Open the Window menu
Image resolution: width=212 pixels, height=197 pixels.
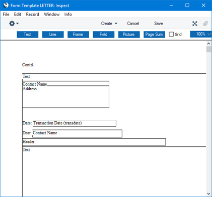[x=52, y=15]
